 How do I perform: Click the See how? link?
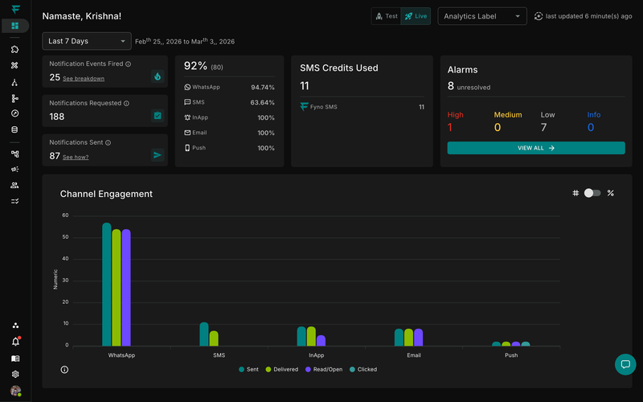pyautogui.click(x=76, y=157)
